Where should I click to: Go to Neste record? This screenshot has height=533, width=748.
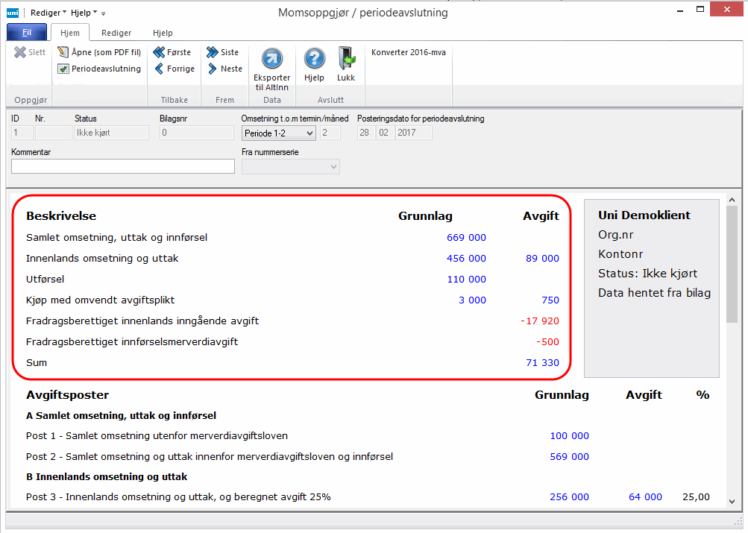(x=224, y=69)
